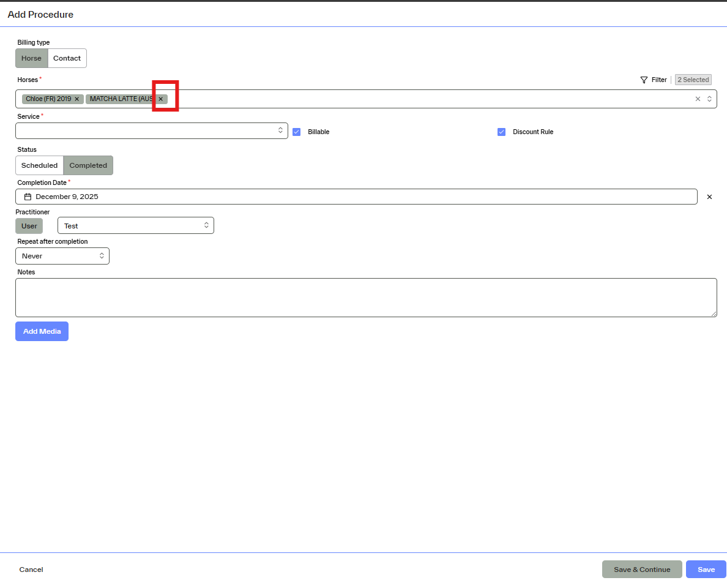Click Cancel
The height and width of the screenshot is (583, 727).
(x=31, y=570)
